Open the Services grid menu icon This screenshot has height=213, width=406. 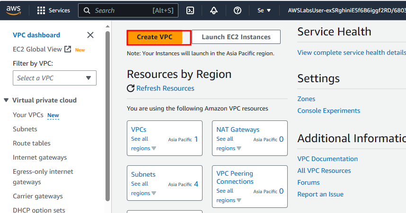tap(41, 10)
